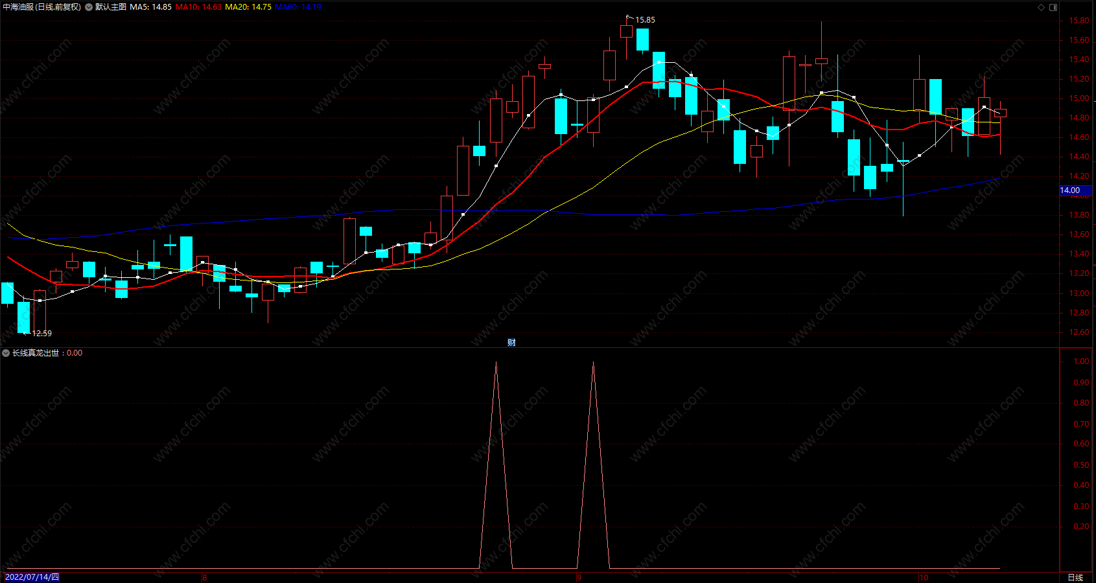Click the 默认主图 main chart label
The image size is (1096, 583).
tap(111, 7)
